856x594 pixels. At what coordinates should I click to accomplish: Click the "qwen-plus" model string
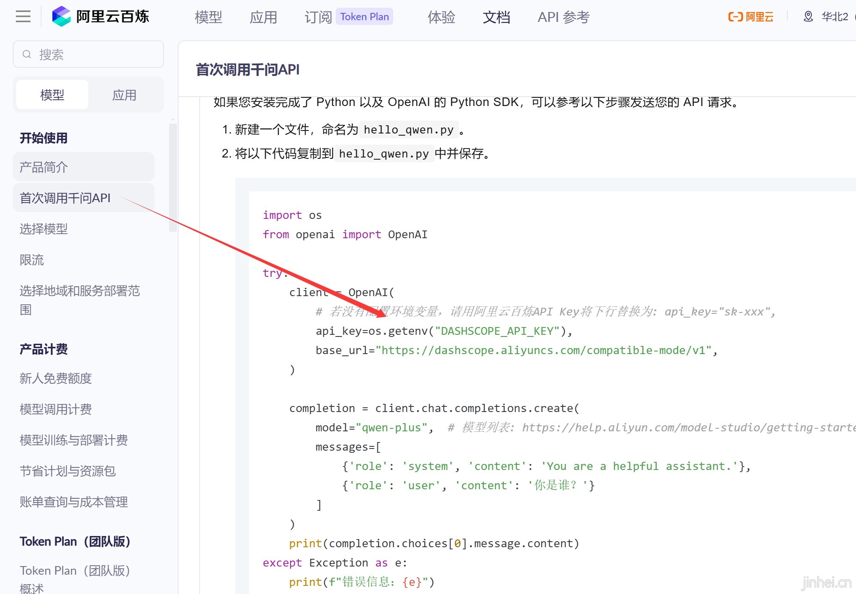click(x=392, y=427)
